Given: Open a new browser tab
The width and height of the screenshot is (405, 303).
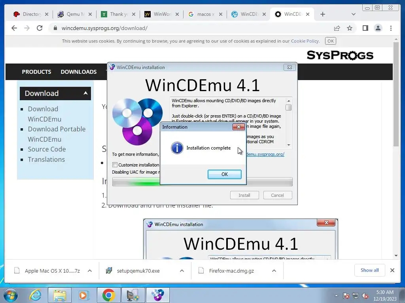Looking at the screenshot, I should (323, 14).
